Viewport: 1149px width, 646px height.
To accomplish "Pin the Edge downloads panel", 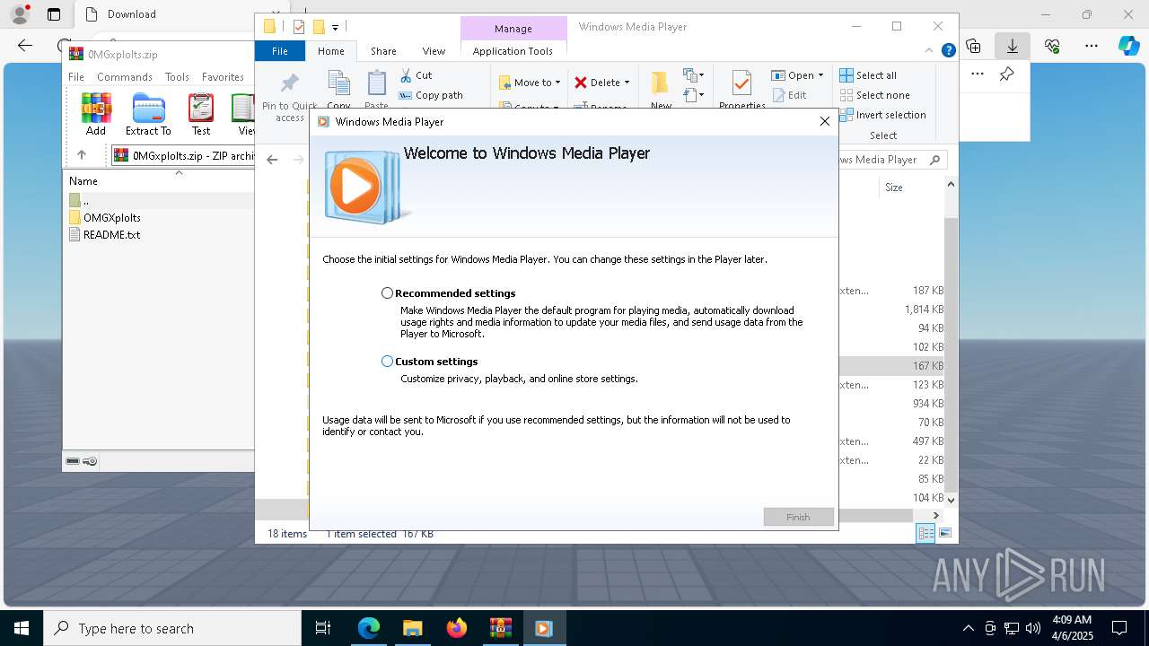I will click(x=1007, y=74).
